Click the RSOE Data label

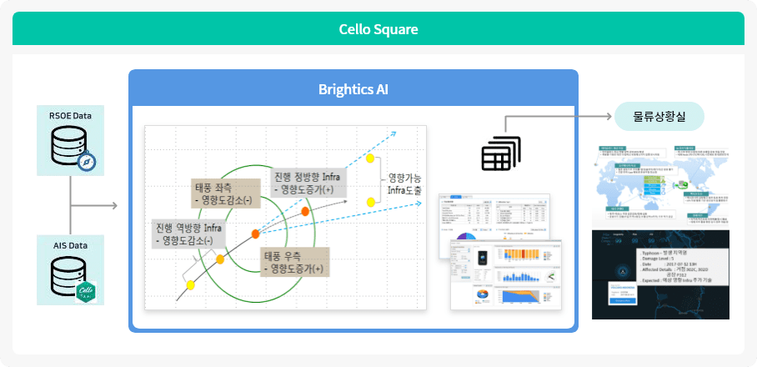(x=70, y=115)
